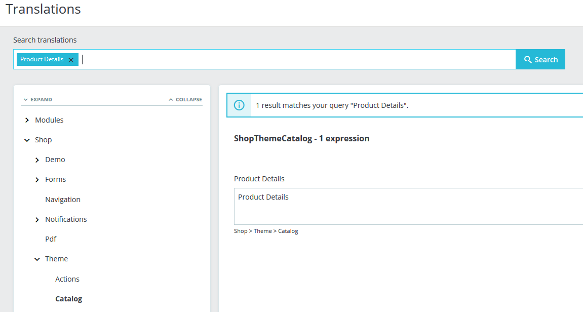The image size is (583, 312).
Task: Click COLLAPSE all tree link
Action: click(x=185, y=99)
